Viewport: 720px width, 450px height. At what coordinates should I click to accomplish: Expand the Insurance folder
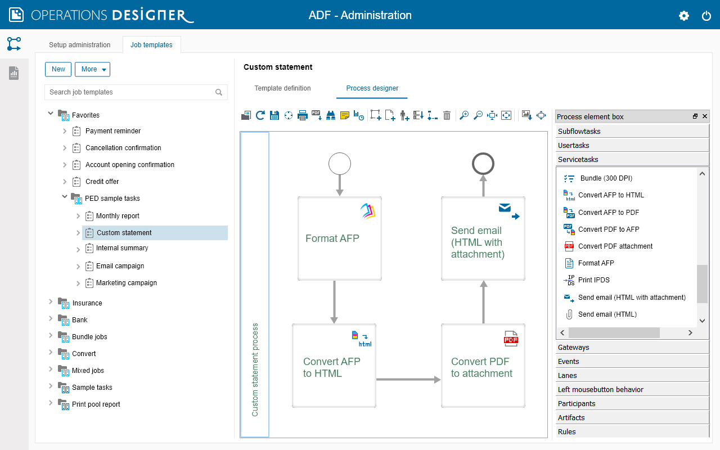click(51, 302)
